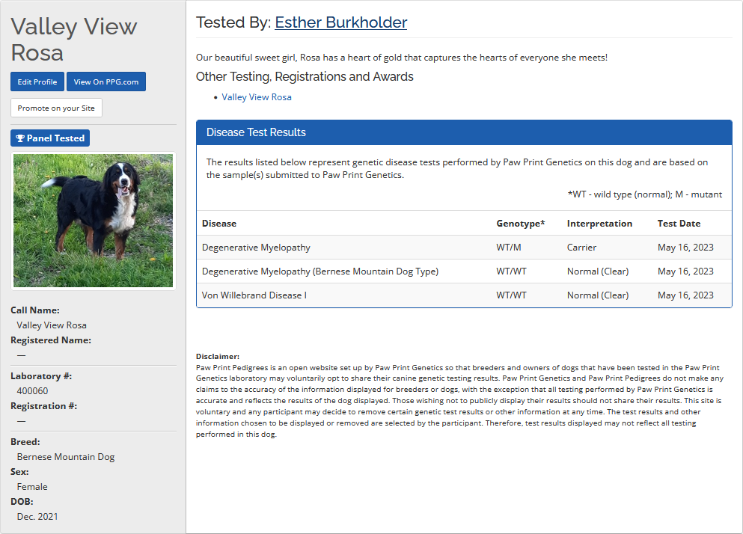The width and height of the screenshot is (743, 534).
Task: Follow the Valley View Rosa registration link
Action: (x=257, y=97)
